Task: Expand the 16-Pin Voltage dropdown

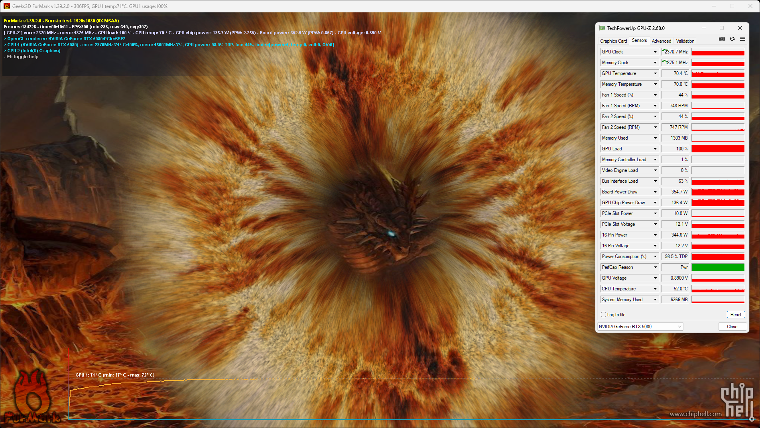Action: 655,246
